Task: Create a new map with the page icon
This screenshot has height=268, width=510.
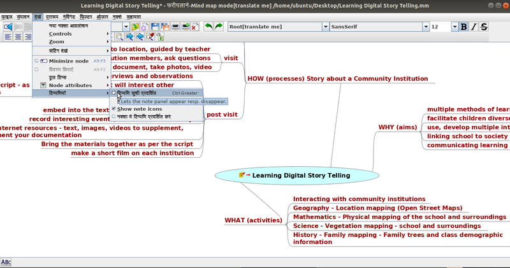Action: (145, 27)
